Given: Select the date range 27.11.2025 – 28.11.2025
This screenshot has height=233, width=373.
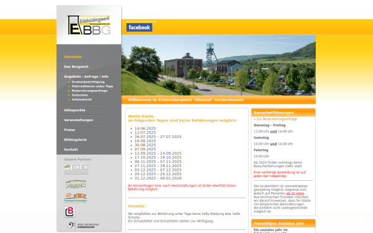Looking at the screenshot, I should point(158,166).
